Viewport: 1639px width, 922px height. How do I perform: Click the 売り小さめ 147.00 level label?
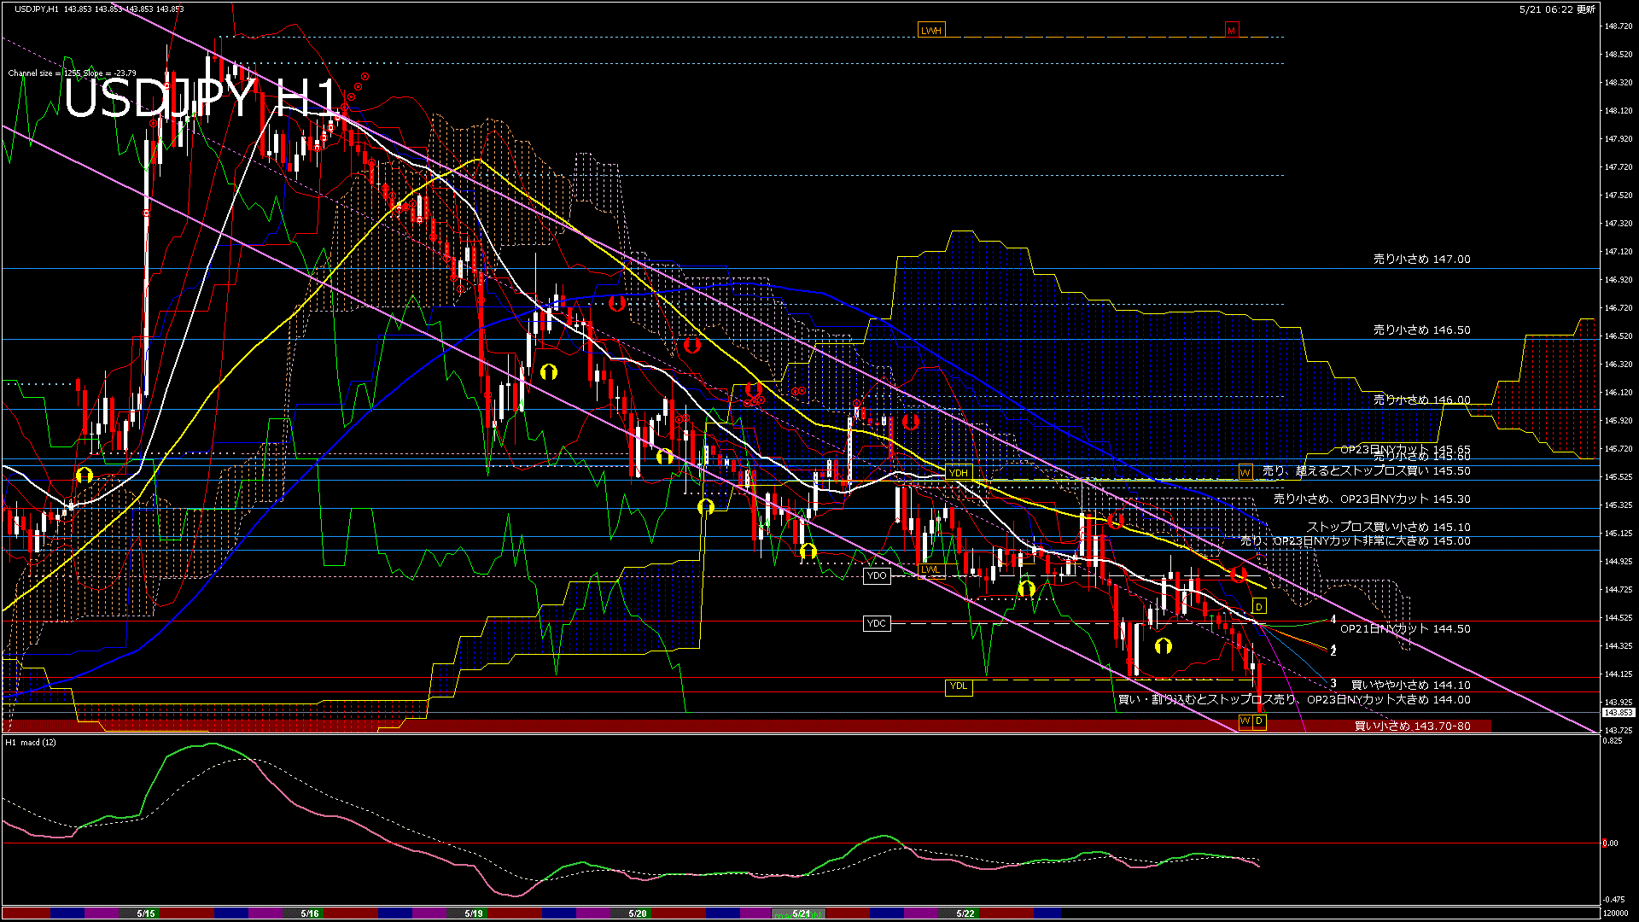coord(1421,260)
